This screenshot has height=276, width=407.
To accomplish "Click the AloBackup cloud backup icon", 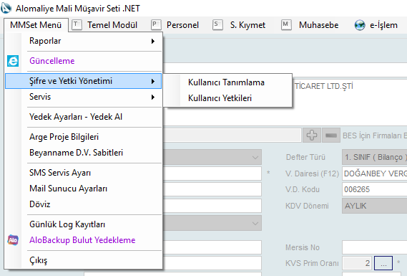I will pos(13,240).
